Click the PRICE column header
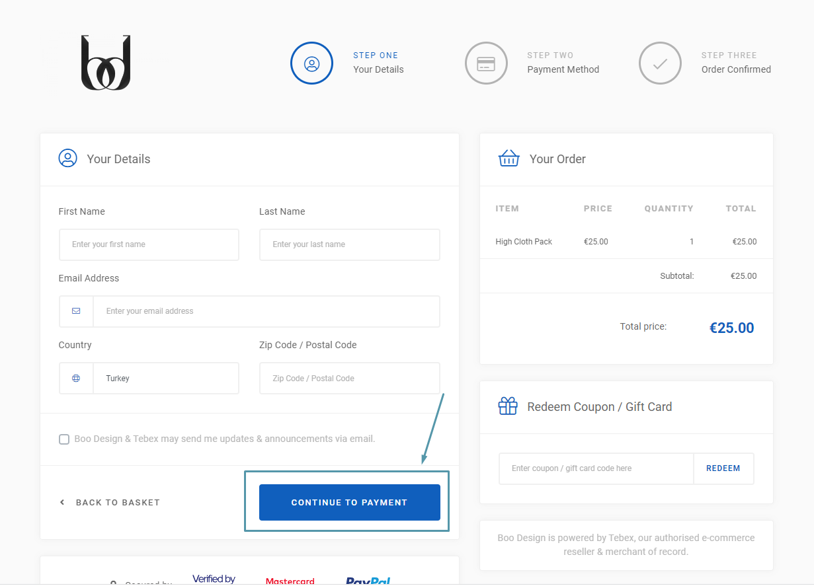Viewport: 814px width, 586px height. tap(598, 208)
